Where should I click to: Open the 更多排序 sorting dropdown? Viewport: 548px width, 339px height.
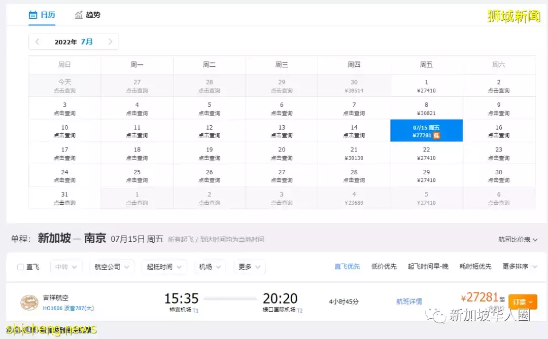click(x=516, y=266)
